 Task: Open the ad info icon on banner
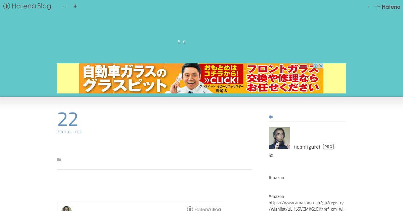[x=316, y=66]
